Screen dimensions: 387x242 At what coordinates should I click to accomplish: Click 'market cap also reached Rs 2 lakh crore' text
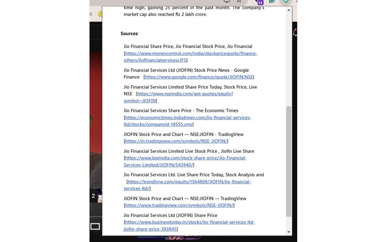pos(165,15)
